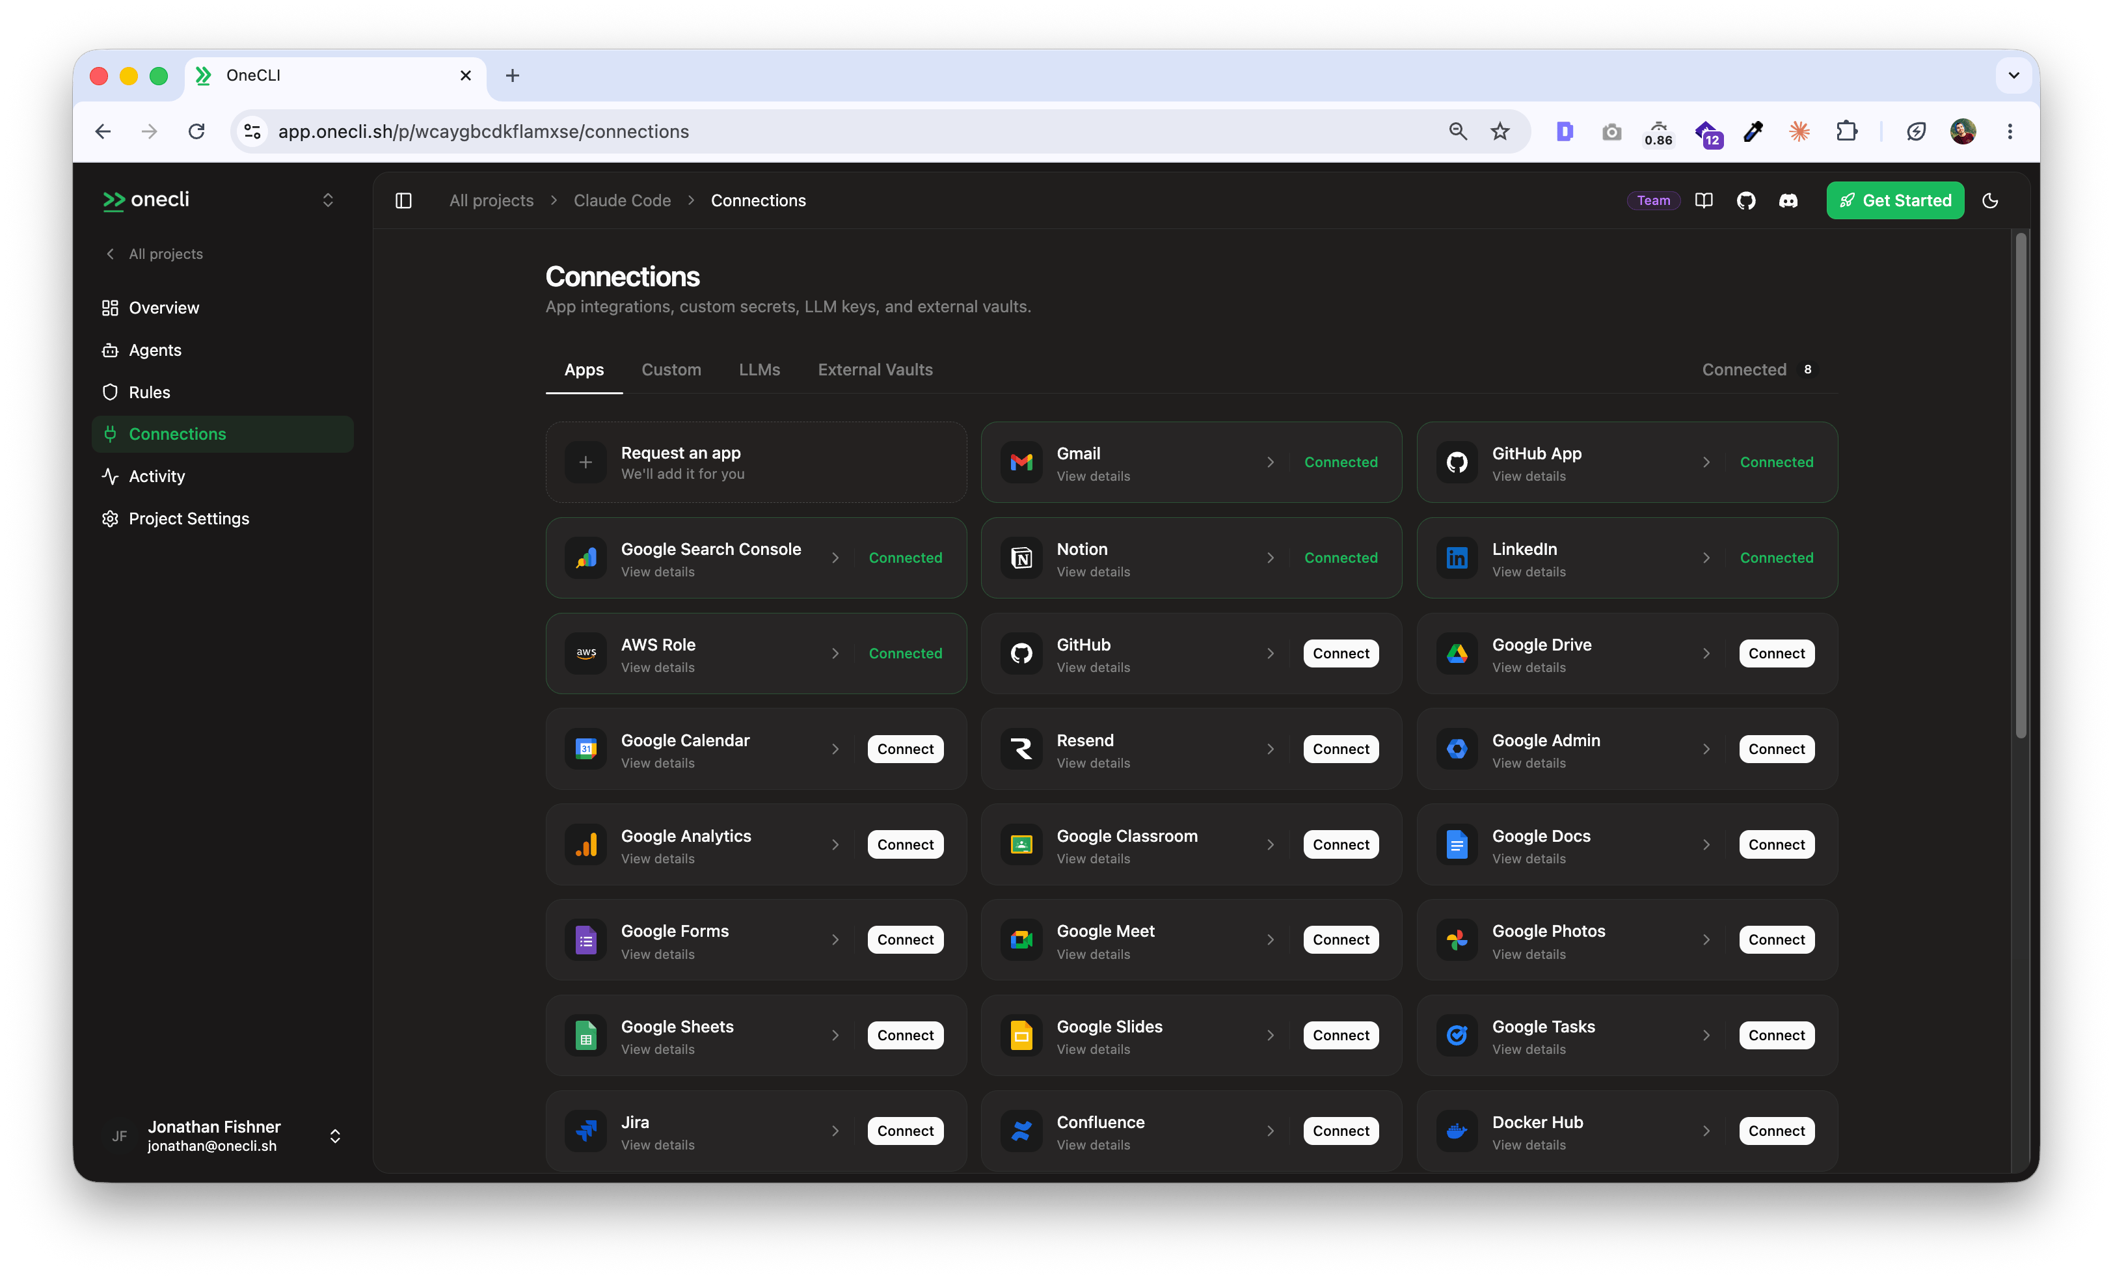Click the plus icon on Request an app
This screenshot has height=1279, width=2113.
click(x=585, y=463)
